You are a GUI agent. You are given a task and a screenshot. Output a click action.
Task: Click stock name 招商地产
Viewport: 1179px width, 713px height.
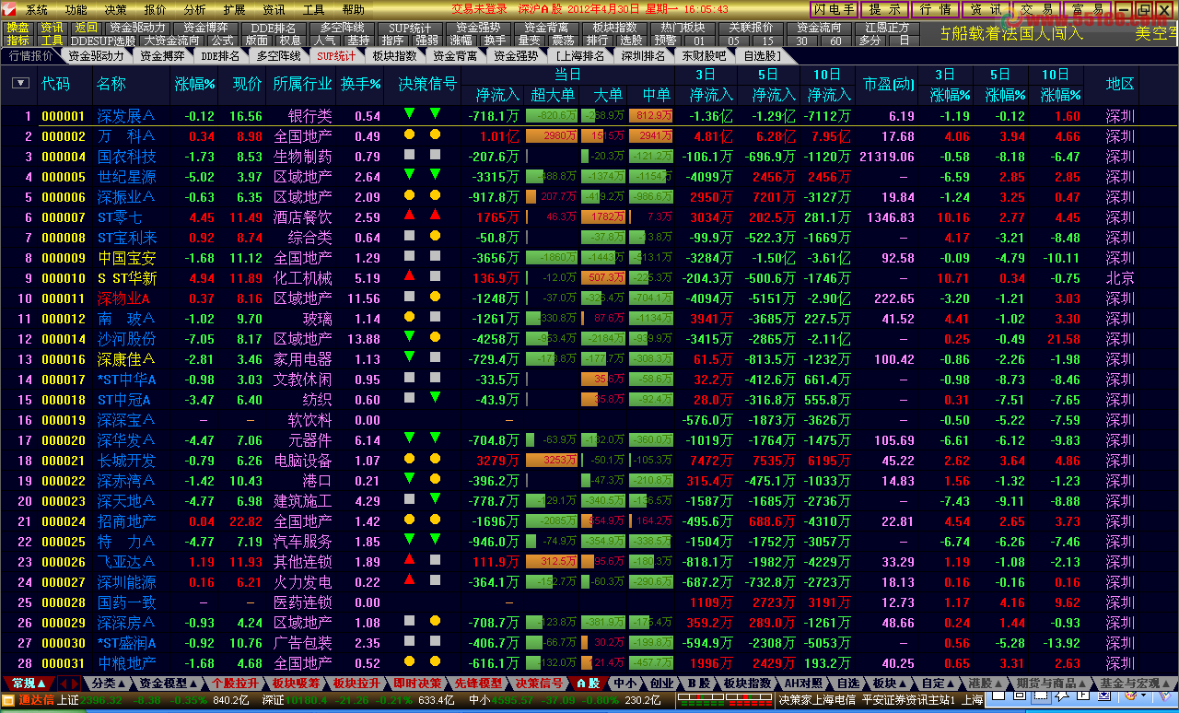[126, 521]
